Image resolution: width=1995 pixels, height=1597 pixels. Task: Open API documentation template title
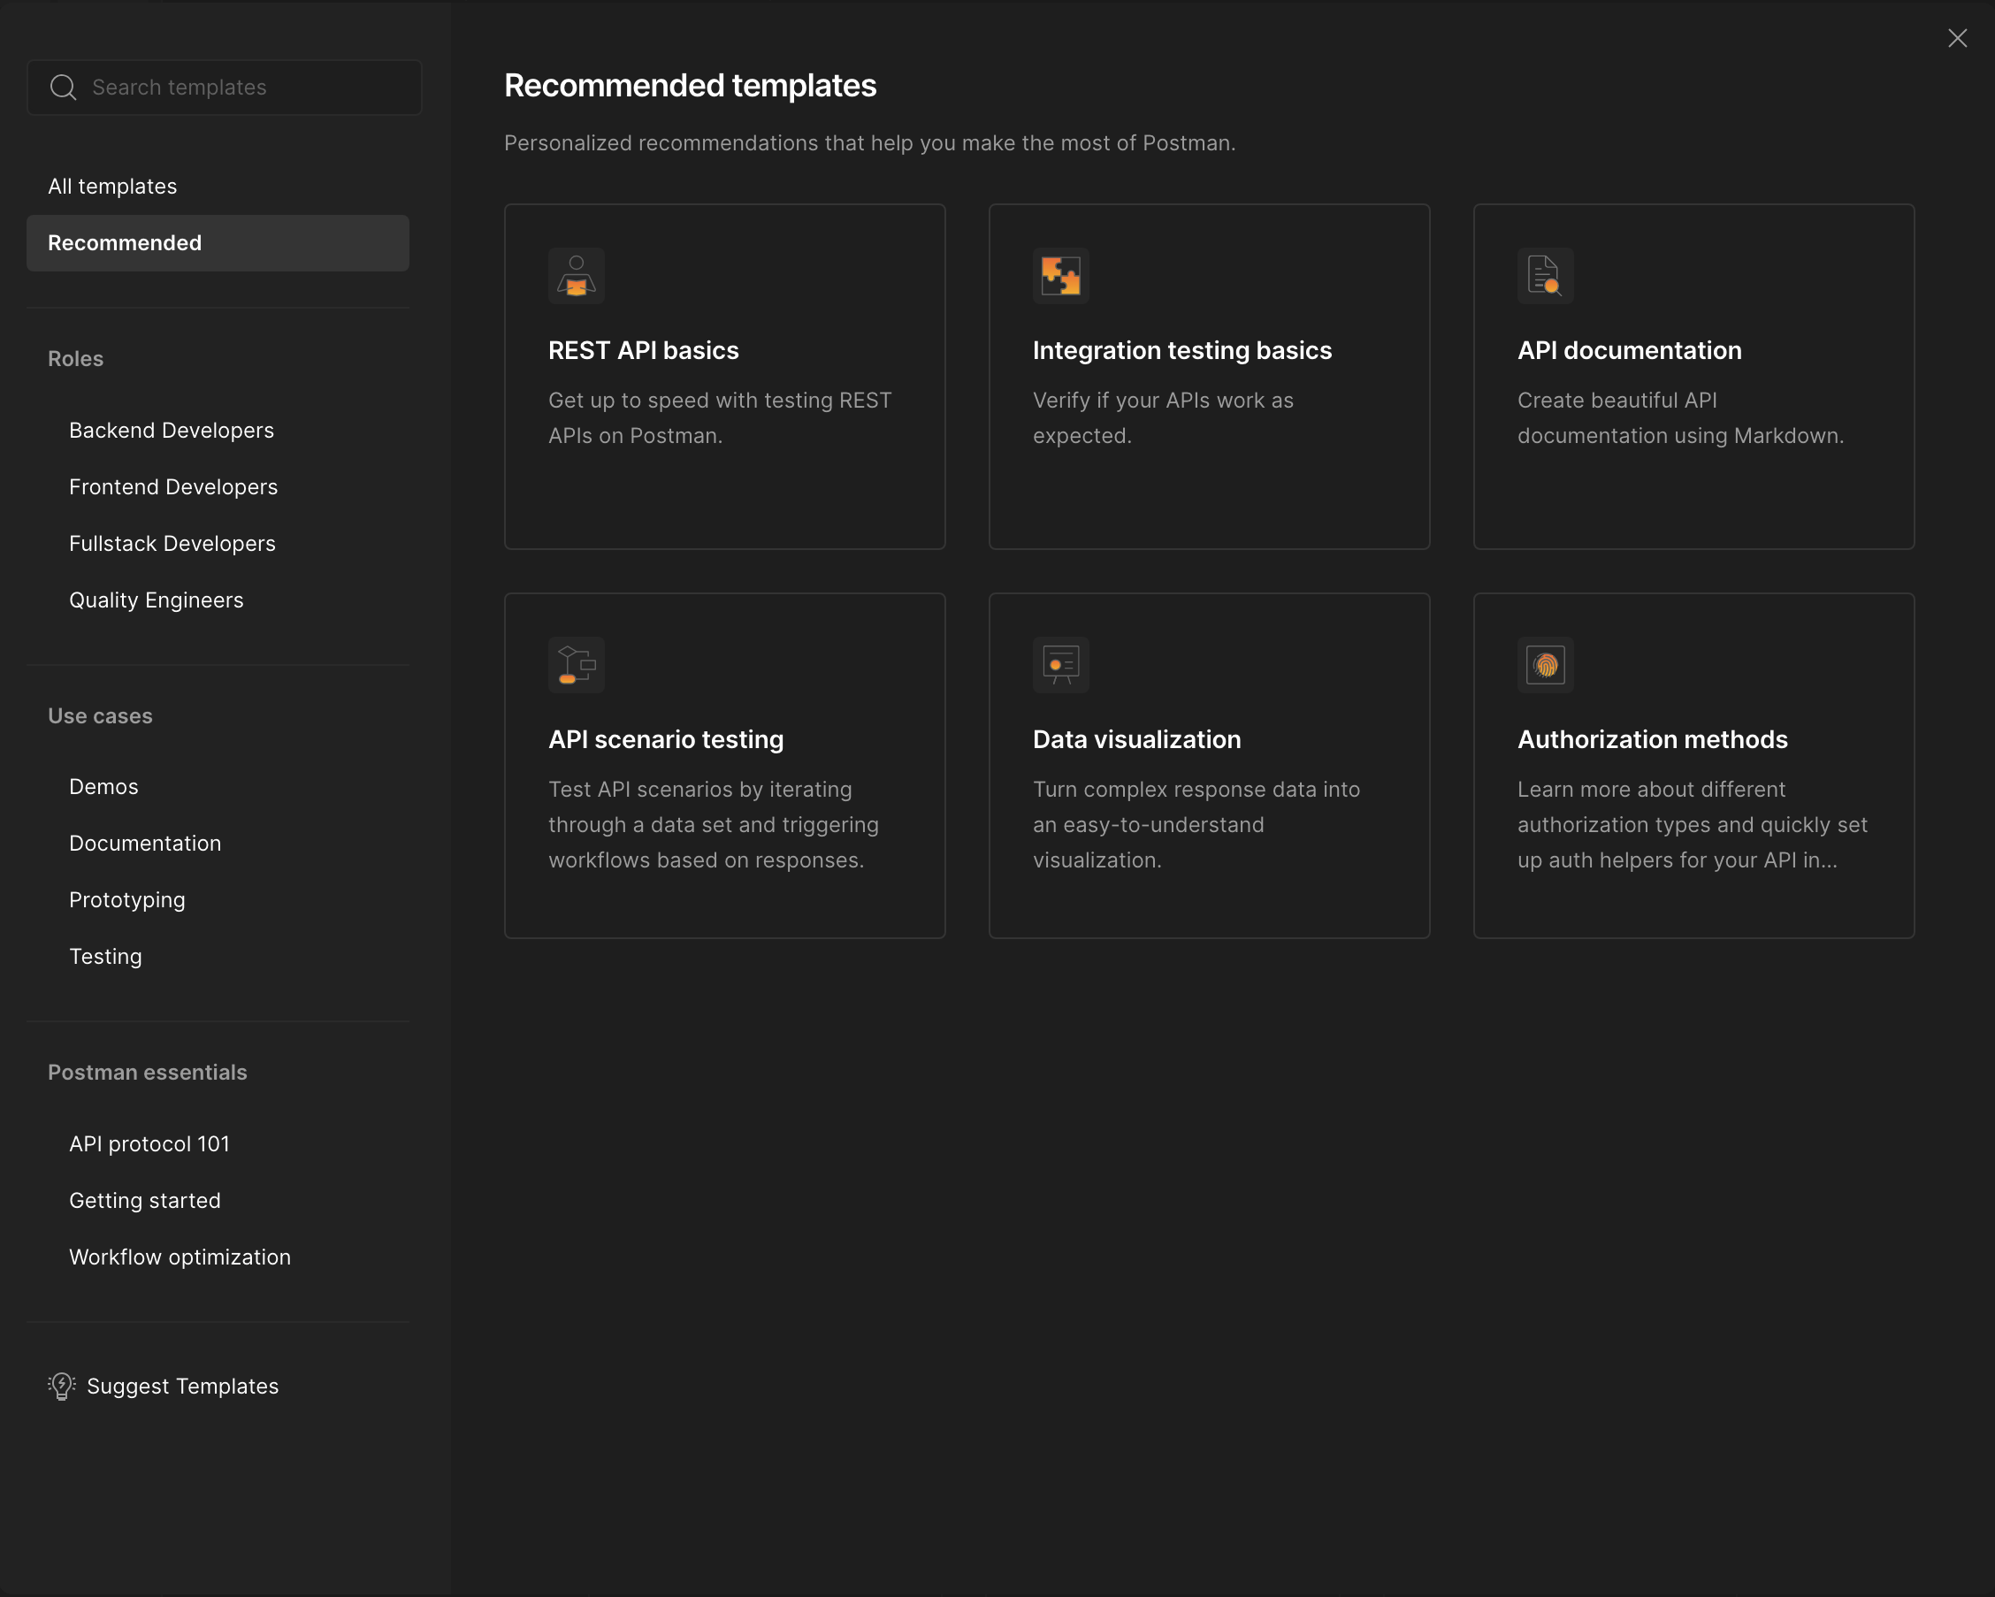coord(1629,350)
